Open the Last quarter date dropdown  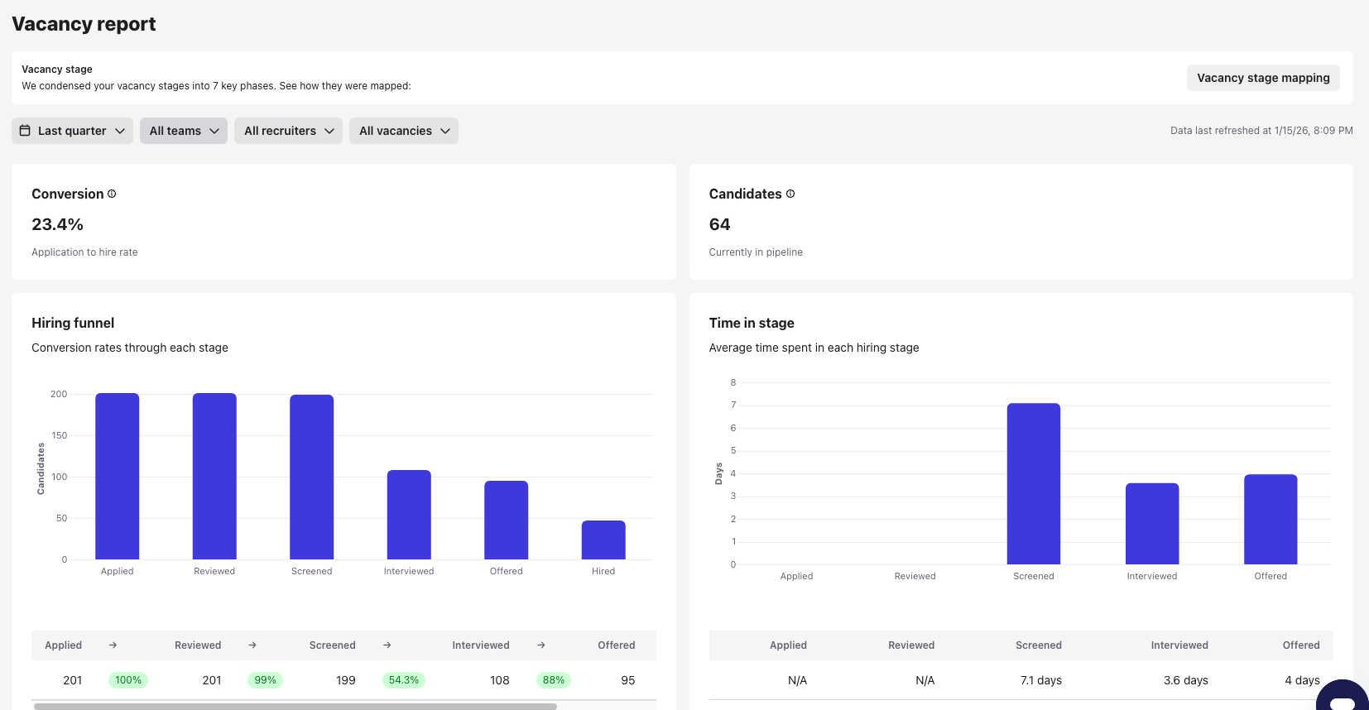point(72,131)
